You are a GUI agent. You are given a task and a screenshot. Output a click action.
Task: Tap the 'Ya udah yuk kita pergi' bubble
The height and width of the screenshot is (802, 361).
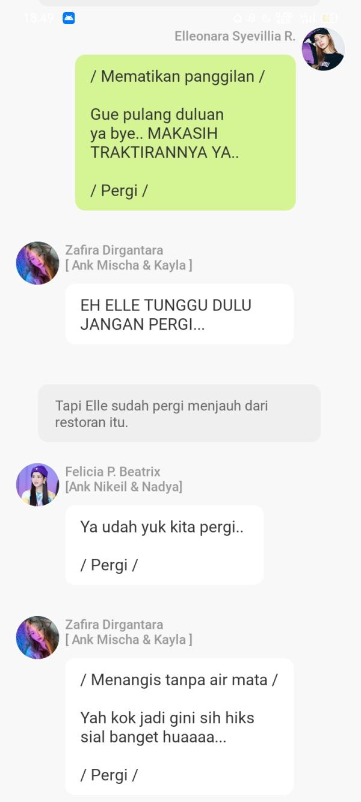pyautogui.click(x=164, y=545)
